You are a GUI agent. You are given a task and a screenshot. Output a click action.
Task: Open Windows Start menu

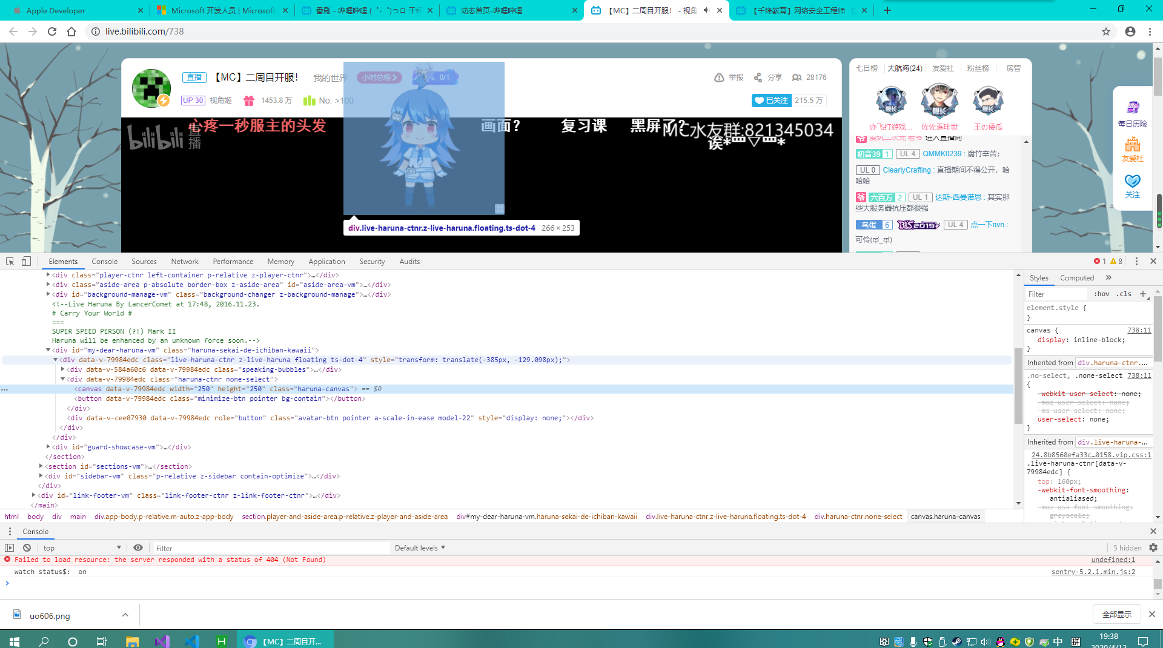pyautogui.click(x=15, y=641)
